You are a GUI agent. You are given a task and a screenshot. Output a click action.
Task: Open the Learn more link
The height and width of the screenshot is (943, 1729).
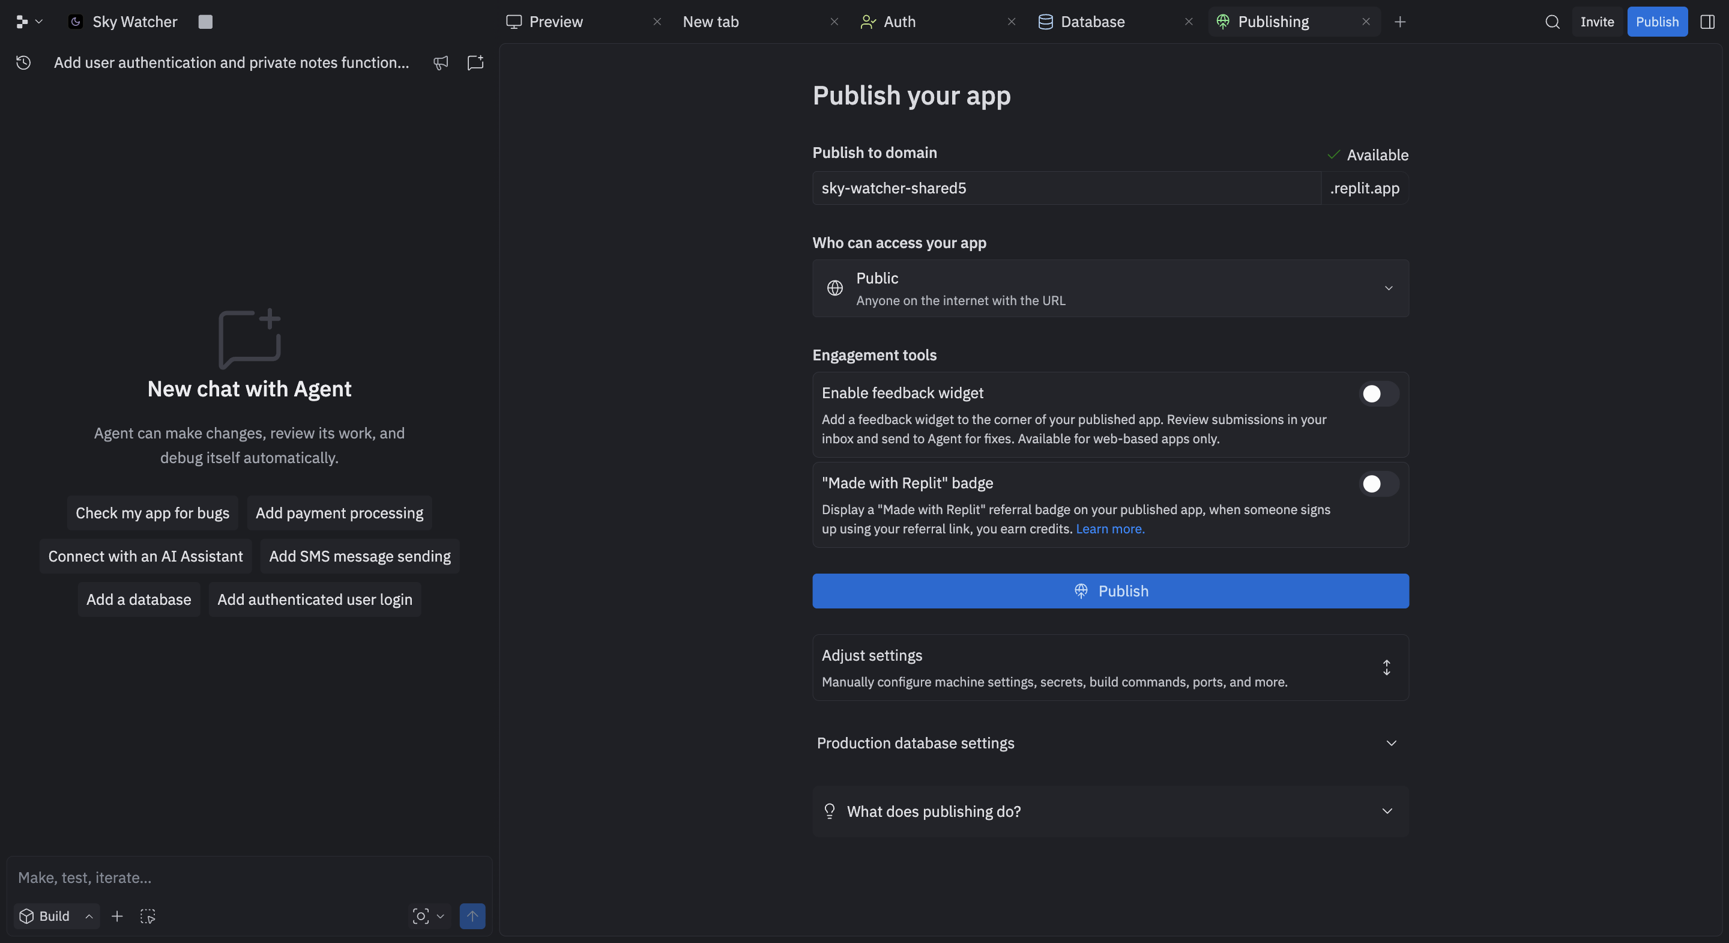click(1109, 529)
